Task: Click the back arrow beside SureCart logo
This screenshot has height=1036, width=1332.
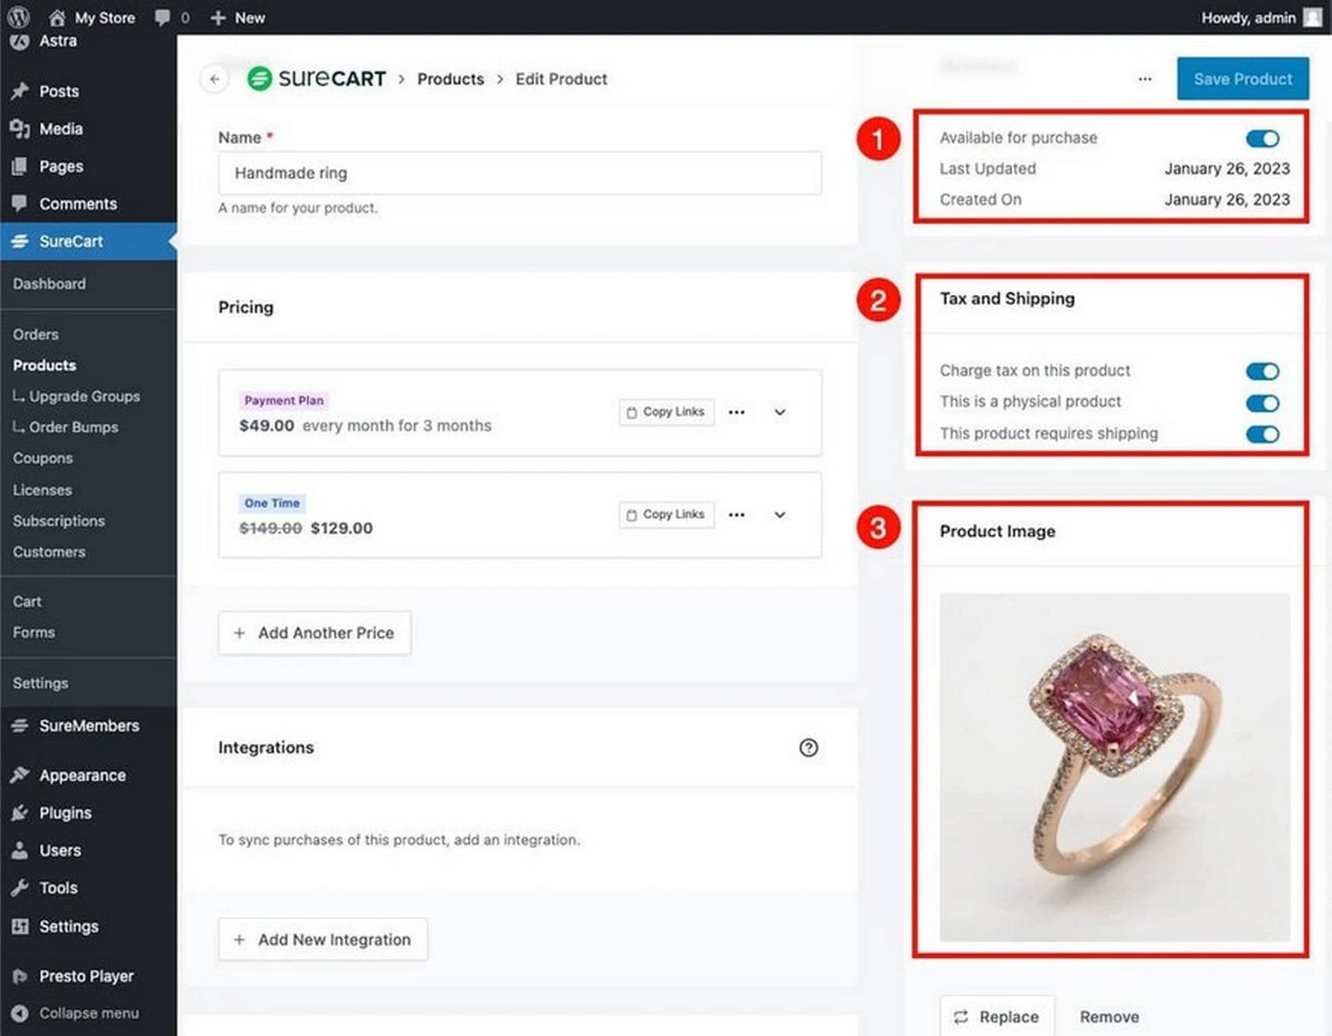Action: tap(215, 79)
